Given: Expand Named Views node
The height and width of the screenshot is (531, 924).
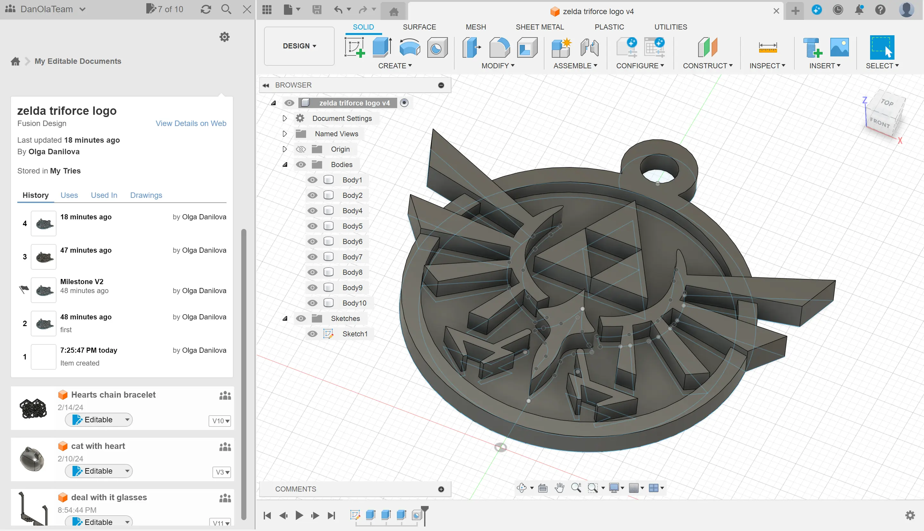Looking at the screenshot, I should point(285,134).
